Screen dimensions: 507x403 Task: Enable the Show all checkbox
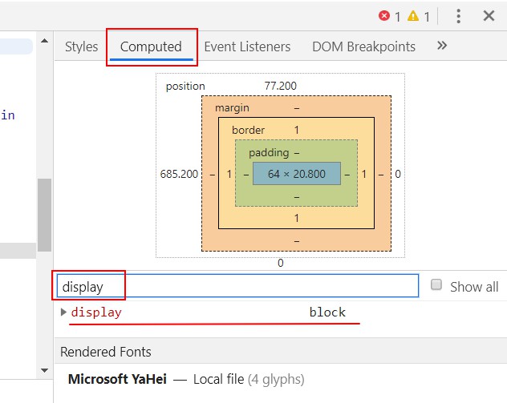(x=436, y=285)
